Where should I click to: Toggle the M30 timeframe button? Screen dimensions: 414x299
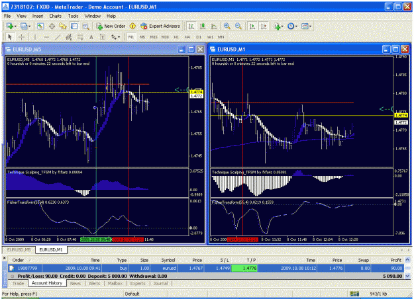tap(165, 37)
